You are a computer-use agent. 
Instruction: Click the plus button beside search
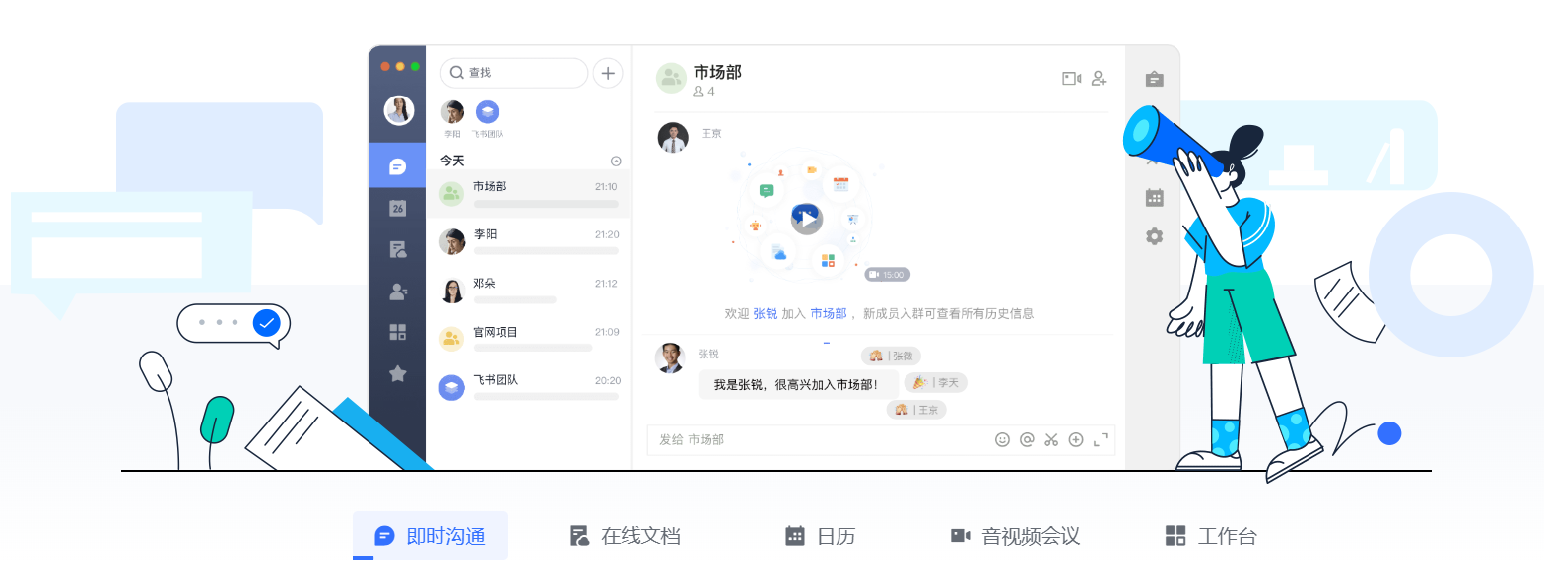[x=608, y=73]
